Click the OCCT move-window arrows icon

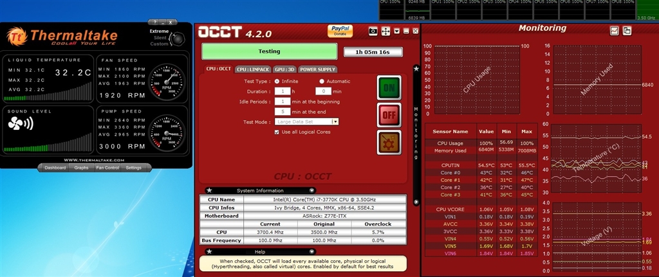tap(385, 31)
